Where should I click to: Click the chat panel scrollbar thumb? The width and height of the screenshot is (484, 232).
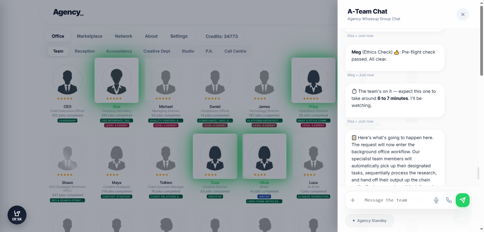pos(478,173)
